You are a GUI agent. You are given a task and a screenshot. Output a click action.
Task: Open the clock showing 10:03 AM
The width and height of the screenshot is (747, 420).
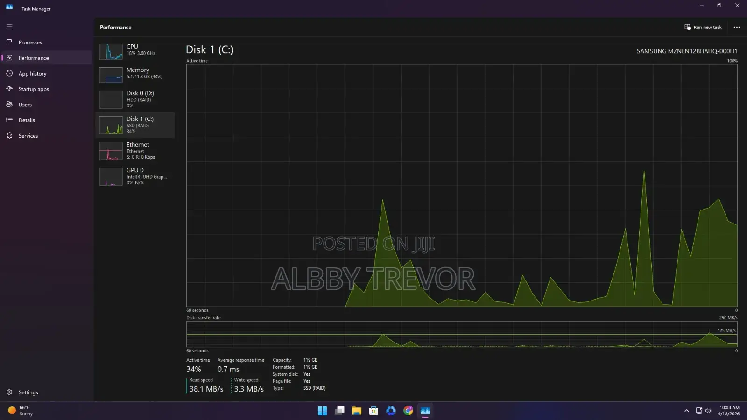tap(729, 411)
